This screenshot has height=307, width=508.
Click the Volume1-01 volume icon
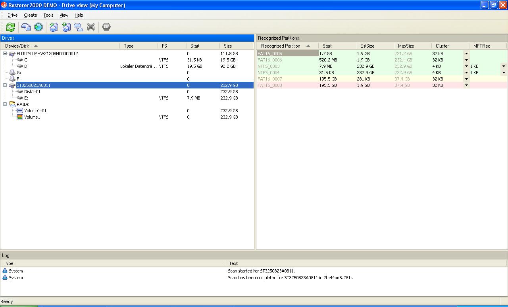click(x=20, y=111)
